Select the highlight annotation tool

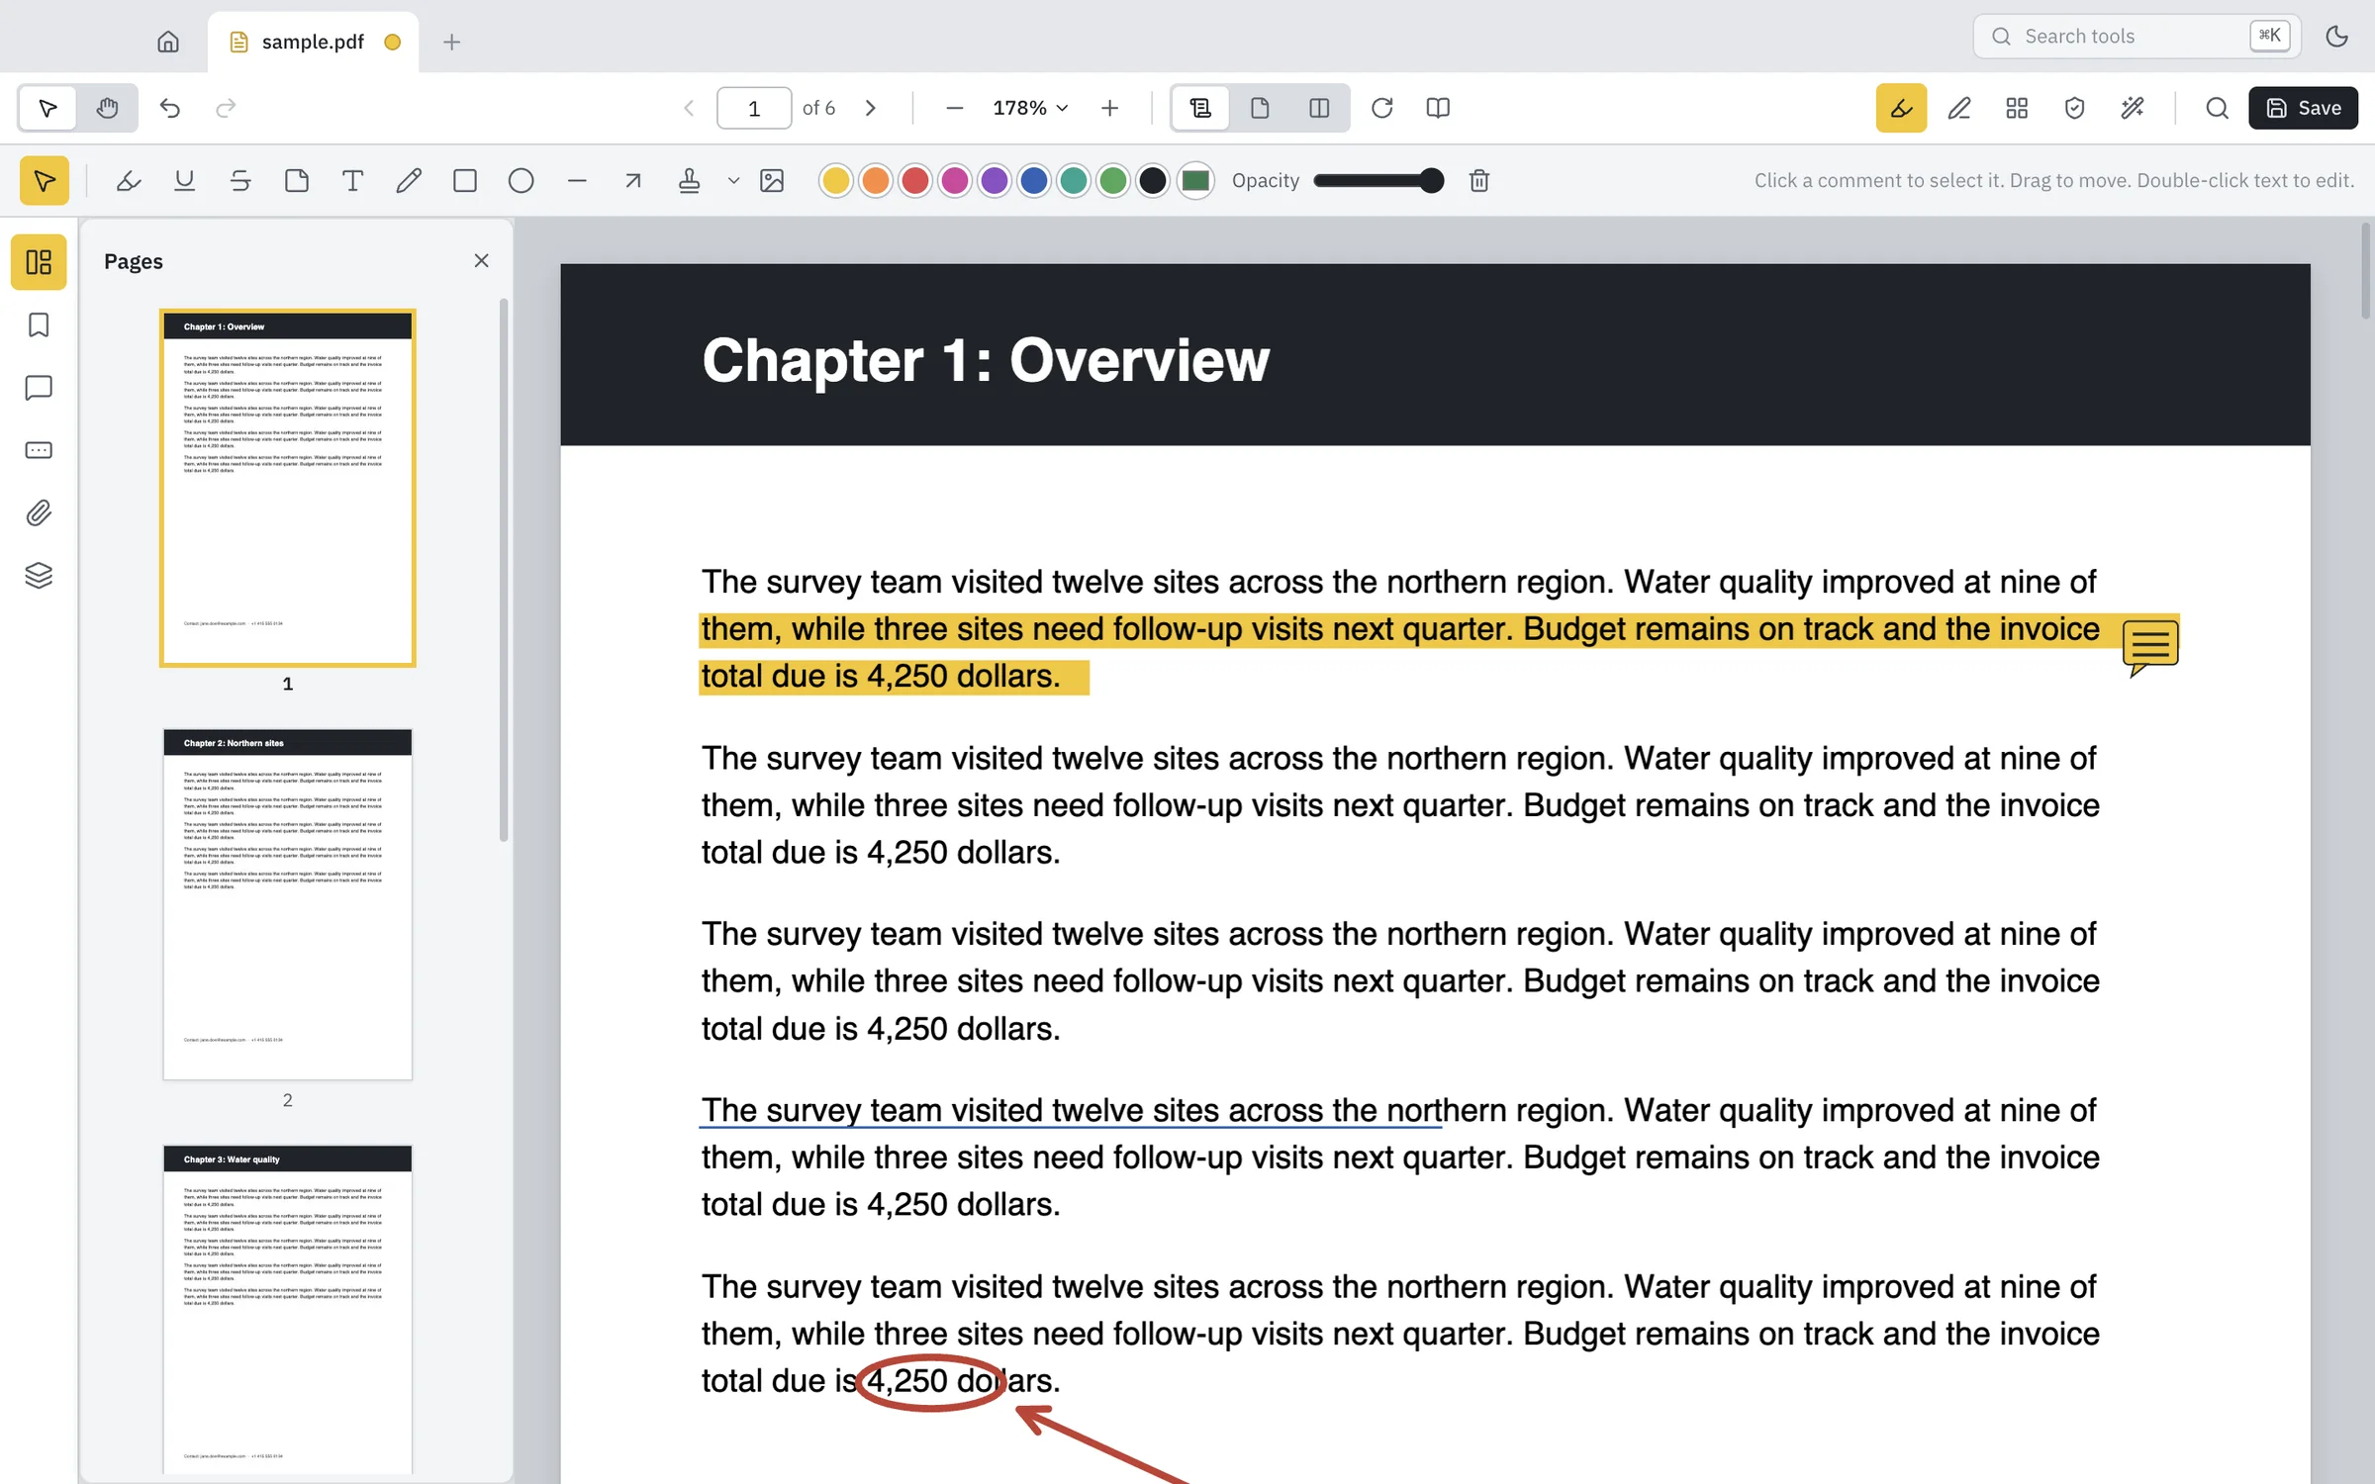point(129,181)
